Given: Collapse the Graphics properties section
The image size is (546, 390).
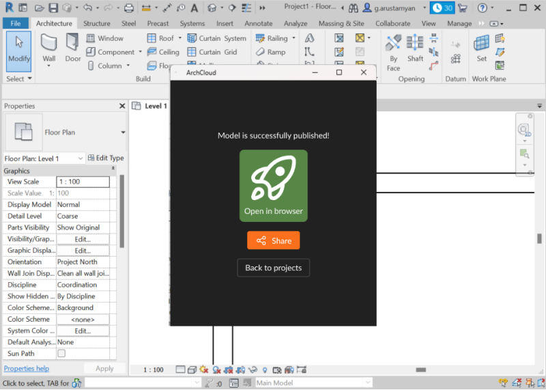Looking at the screenshot, I should [113, 170].
